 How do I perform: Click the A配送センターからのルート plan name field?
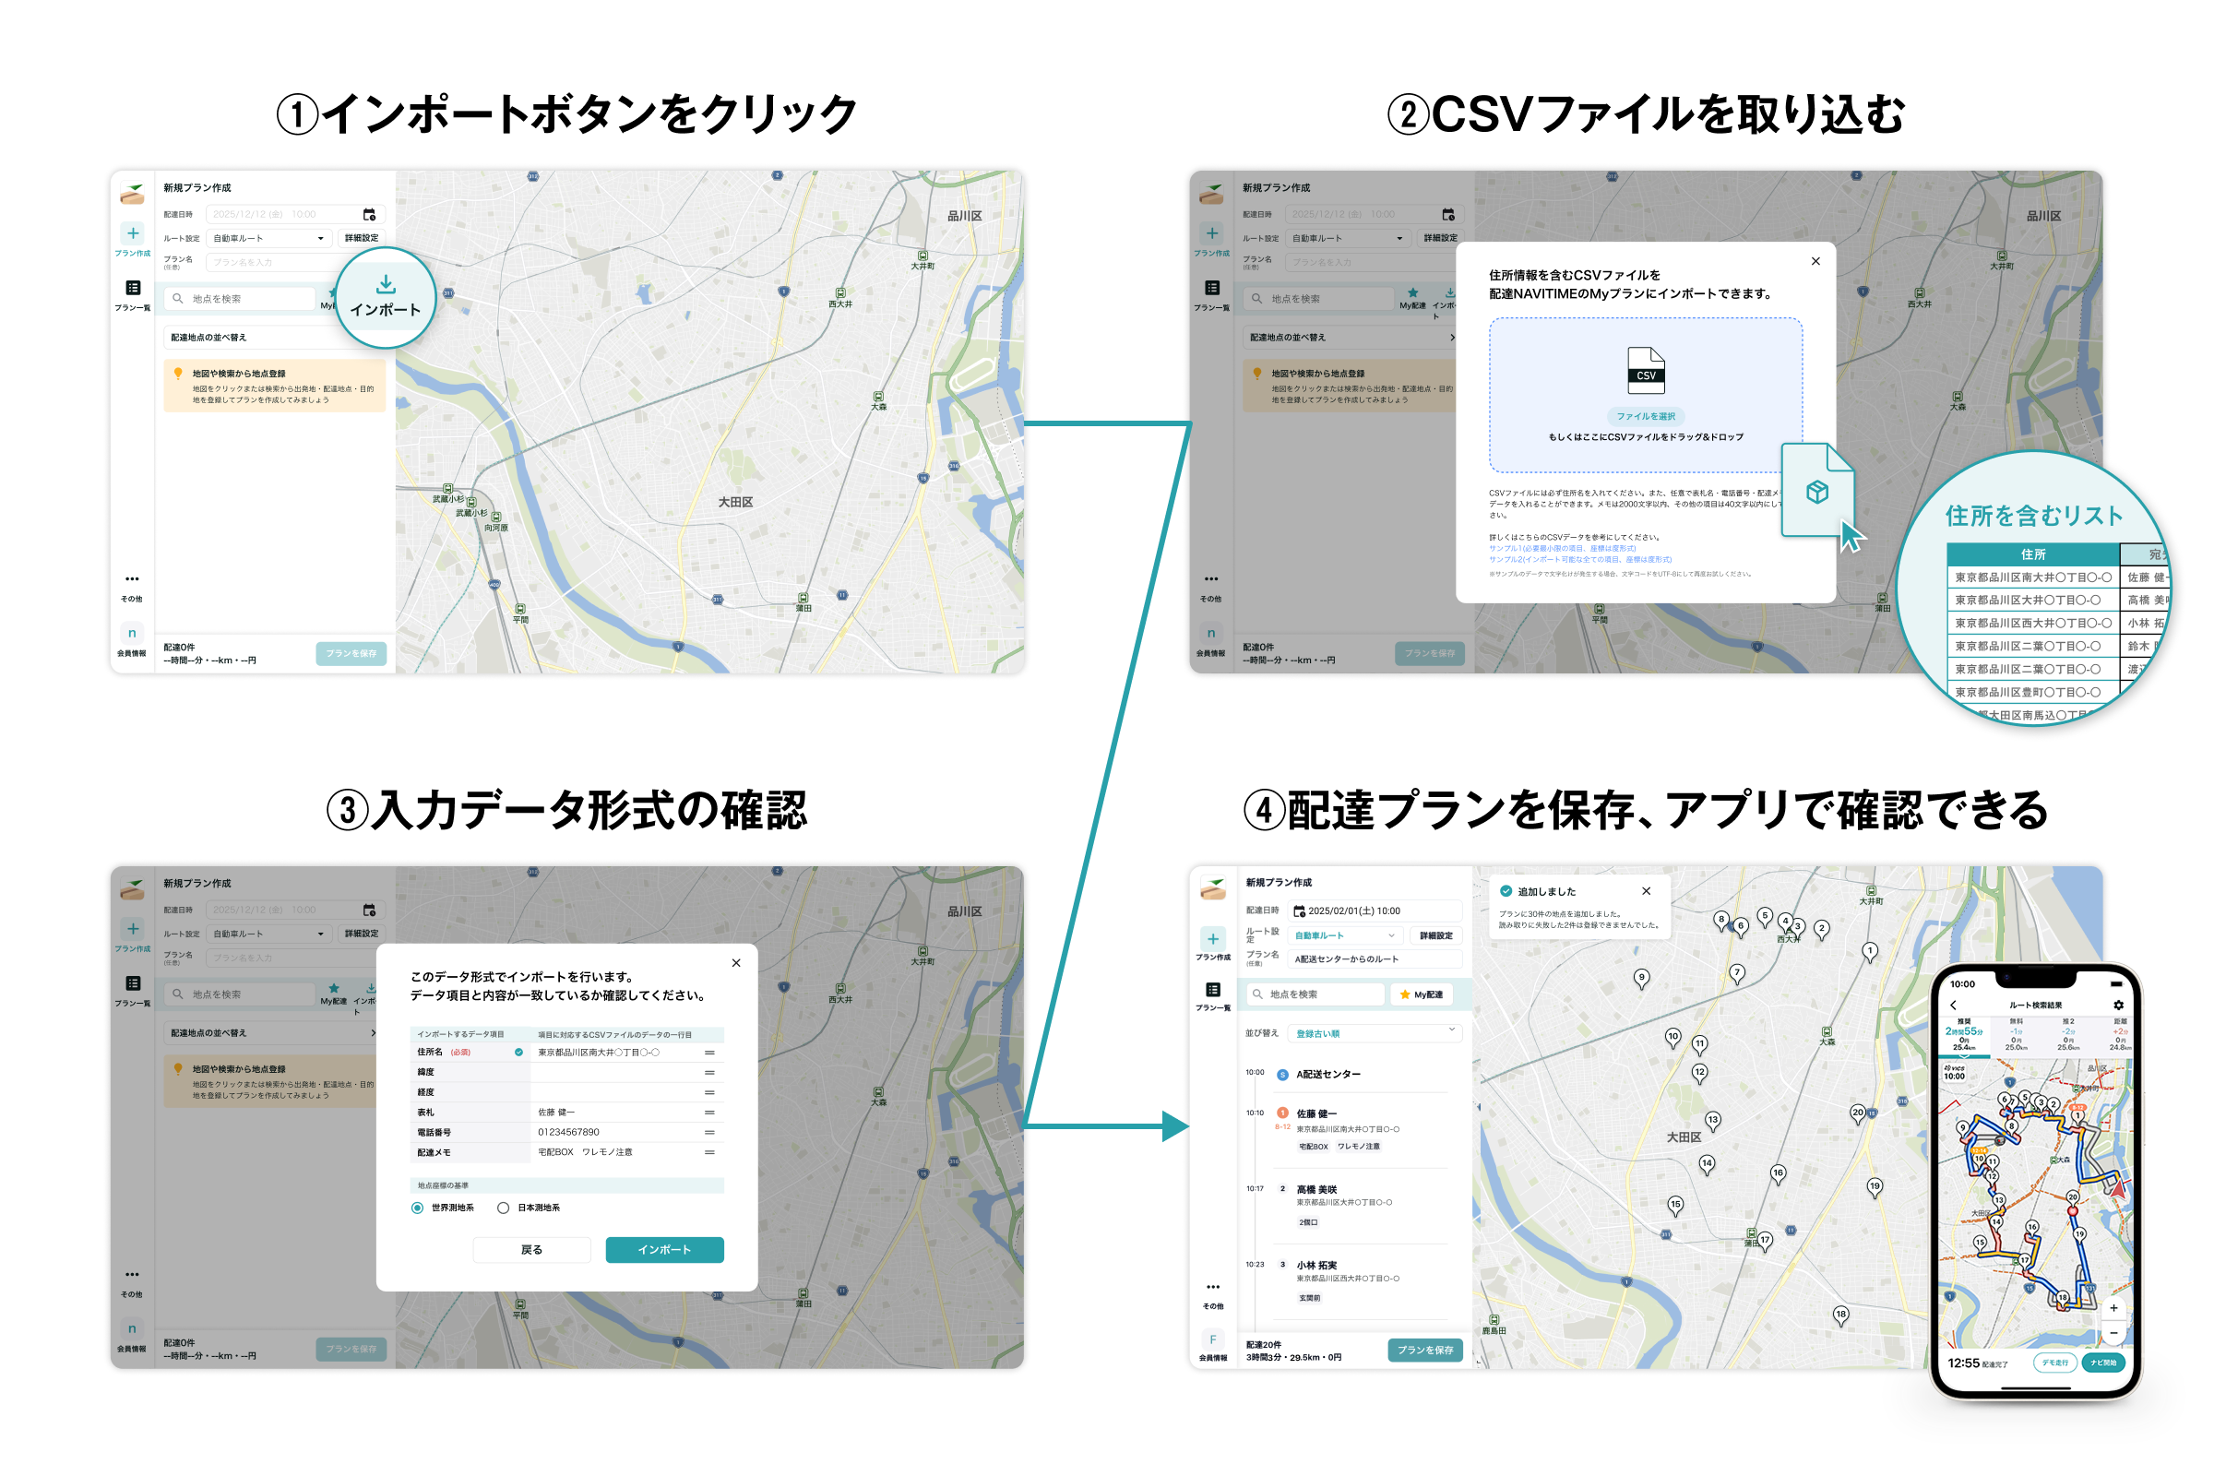[x=1375, y=959]
